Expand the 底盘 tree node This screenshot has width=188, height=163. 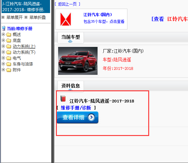pos(3,40)
